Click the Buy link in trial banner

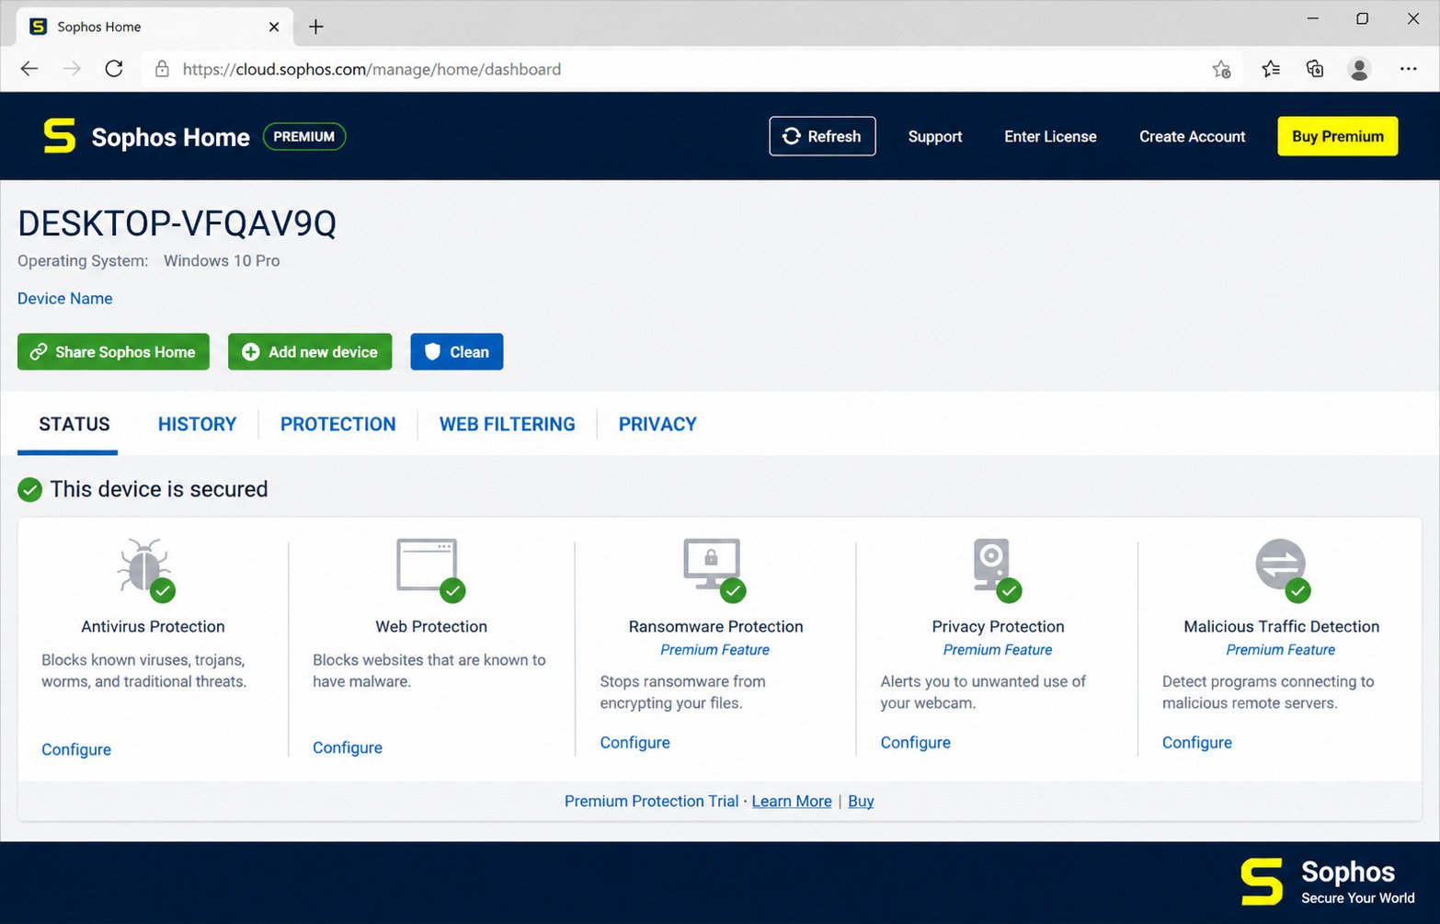click(861, 801)
